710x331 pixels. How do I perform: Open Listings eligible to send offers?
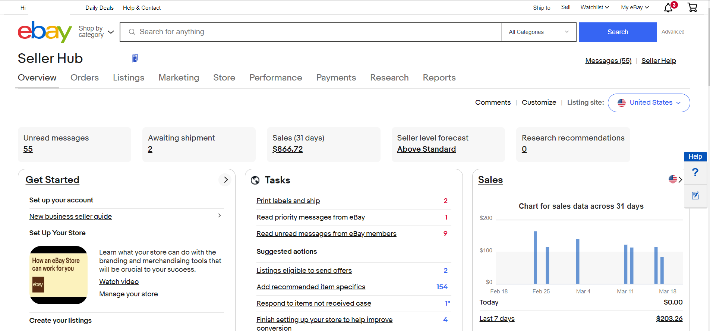tap(304, 271)
